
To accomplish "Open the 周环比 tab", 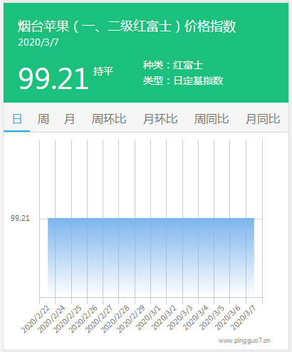I will click(109, 119).
